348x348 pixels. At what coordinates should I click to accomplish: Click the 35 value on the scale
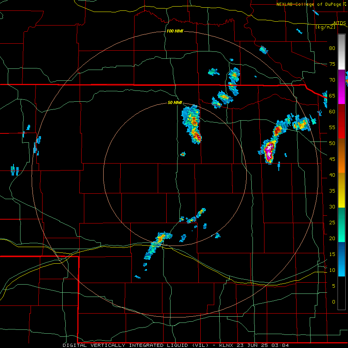pos(332,191)
